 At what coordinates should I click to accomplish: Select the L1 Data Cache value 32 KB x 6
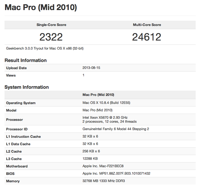[x=90, y=144]
